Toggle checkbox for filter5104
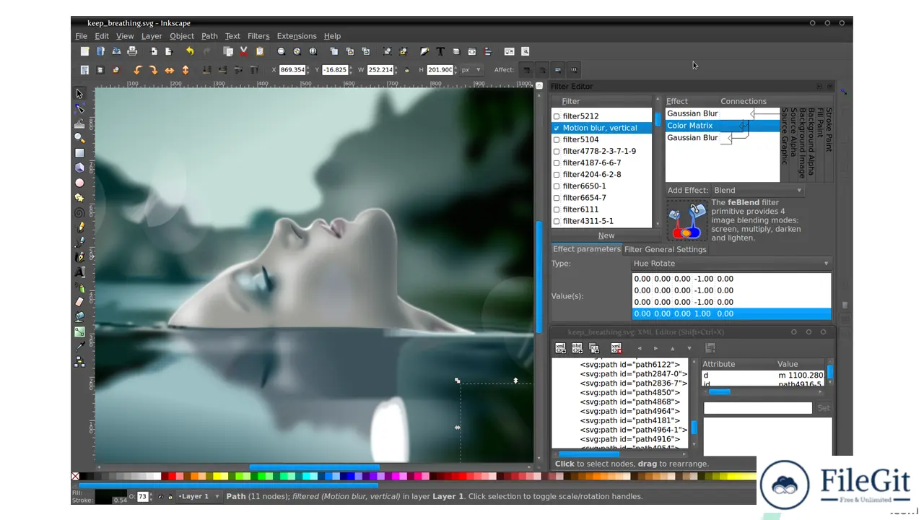The width and height of the screenshot is (924, 520). coord(557,139)
